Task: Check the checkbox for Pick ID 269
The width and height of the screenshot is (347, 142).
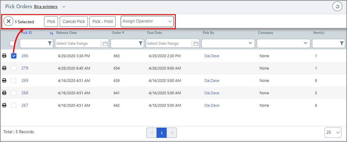Action: 14,80
